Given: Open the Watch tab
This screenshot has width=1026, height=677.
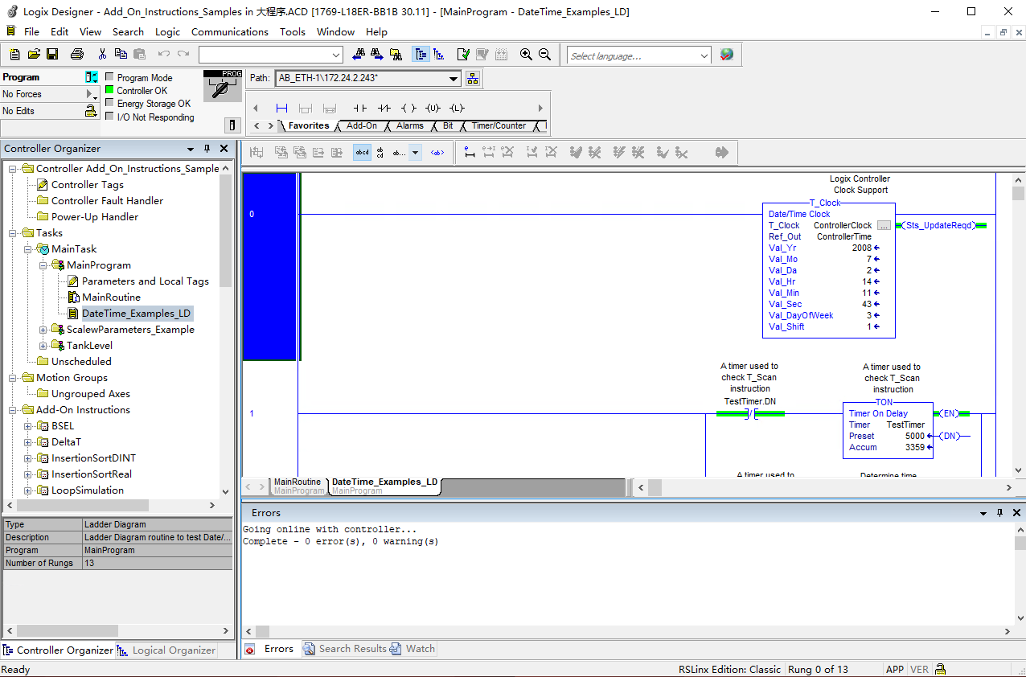Looking at the screenshot, I should [413, 649].
